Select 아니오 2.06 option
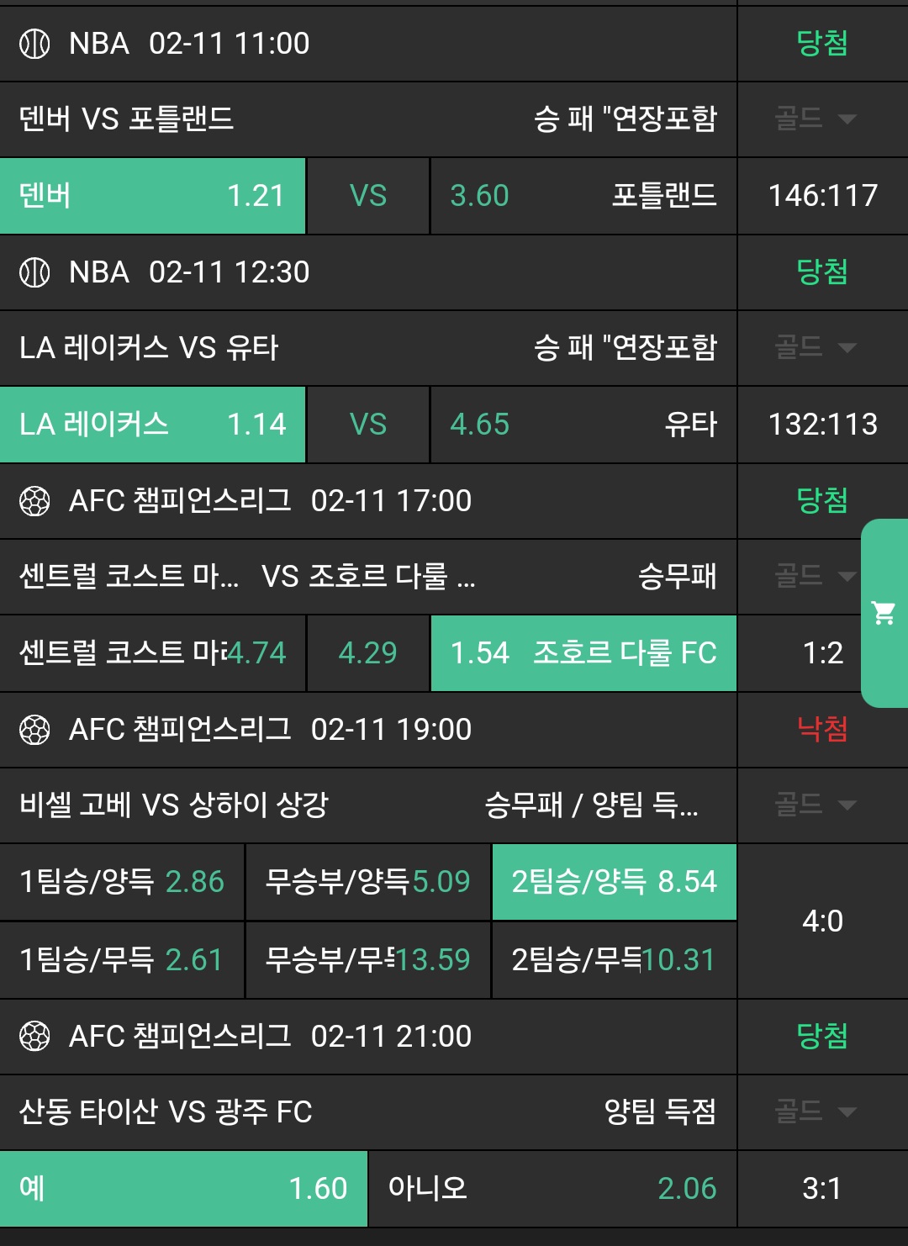 552,1188
